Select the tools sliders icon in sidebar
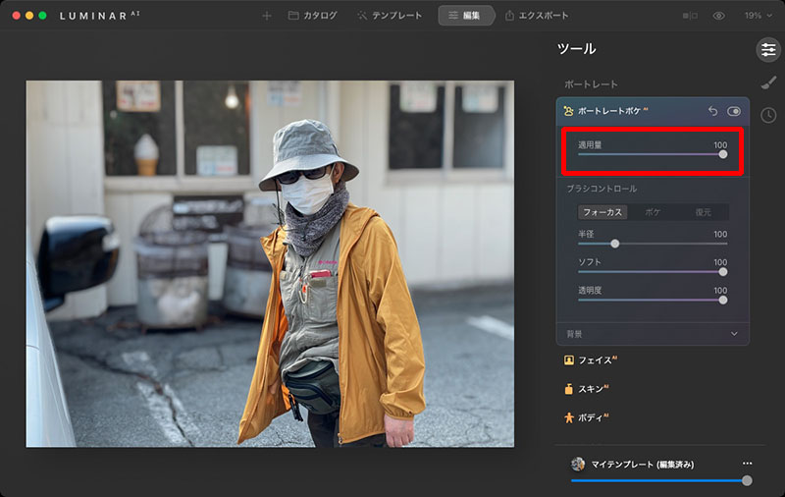 click(768, 49)
